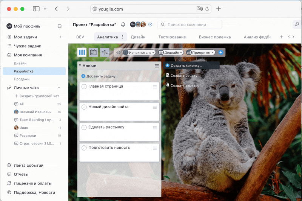The image size is (302, 201).
Task: Open the Приоритет filter dropdown
Action: click(x=200, y=53)
